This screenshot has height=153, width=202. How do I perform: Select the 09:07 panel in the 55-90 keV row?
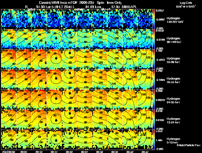[x=24, y=60]
